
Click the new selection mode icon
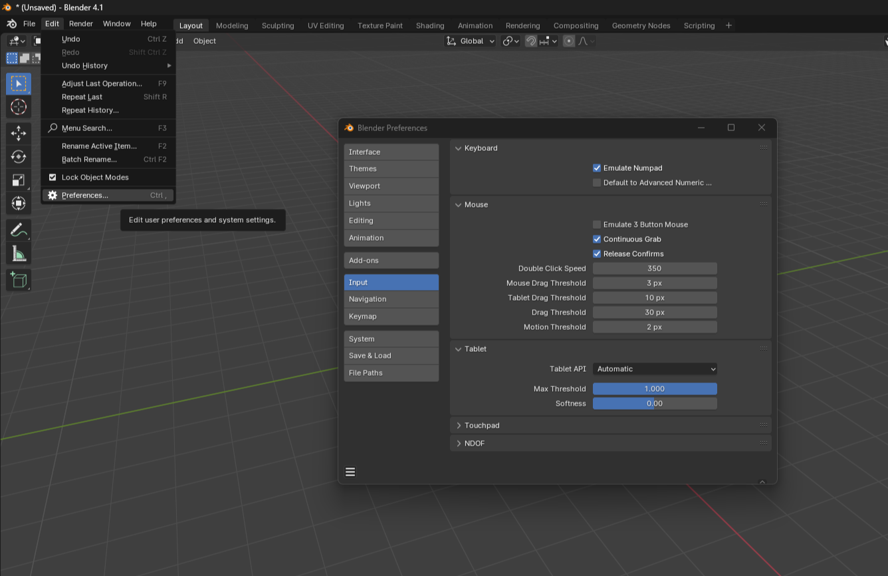coord(12,59)
